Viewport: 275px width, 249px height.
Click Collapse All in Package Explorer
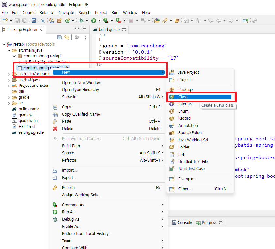click(59, 38)
